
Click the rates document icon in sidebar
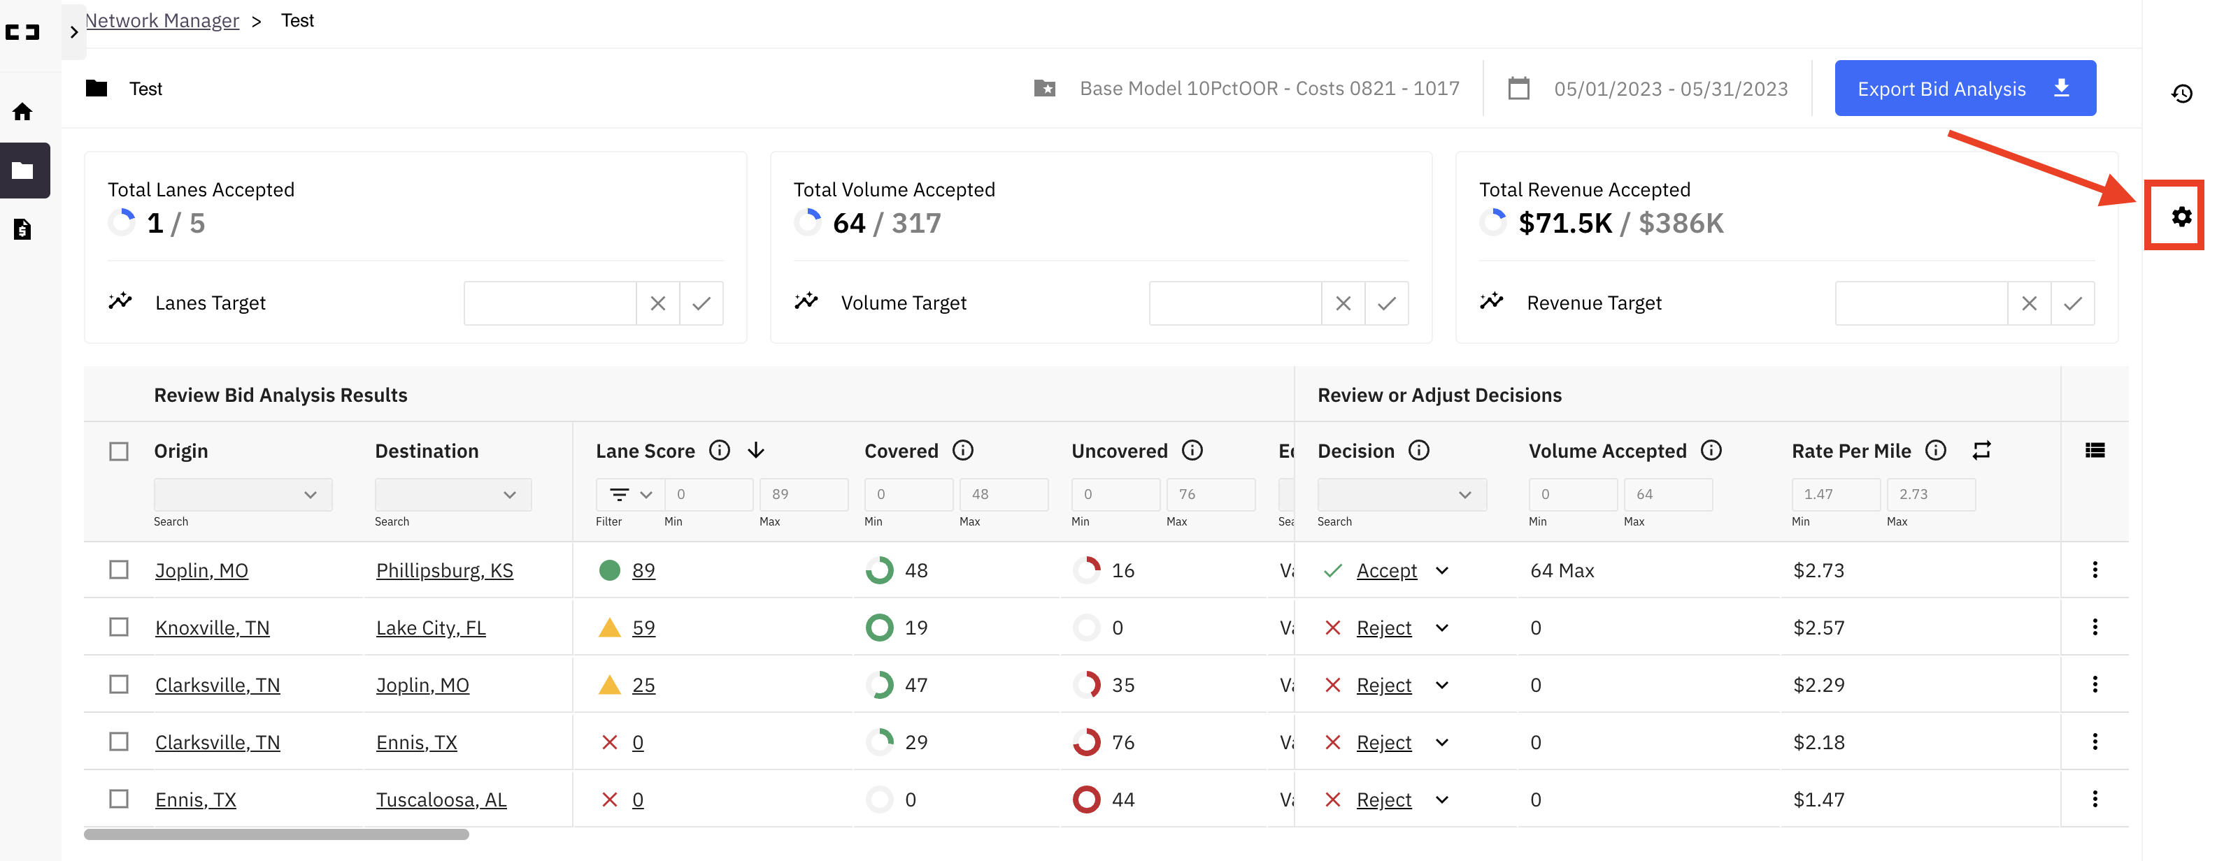(23, 229)
